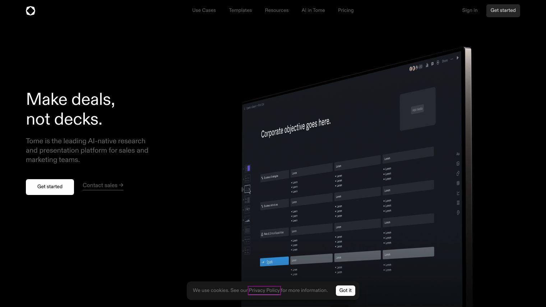The image size is (546, 307).
Task: Select the table tool in mockup sidebar
Action: pyautogui.click(x=458, y=183)
